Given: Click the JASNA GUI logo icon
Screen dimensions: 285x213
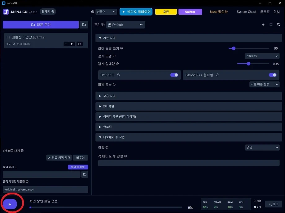Looking at the screenshot, I should (6, 12).
